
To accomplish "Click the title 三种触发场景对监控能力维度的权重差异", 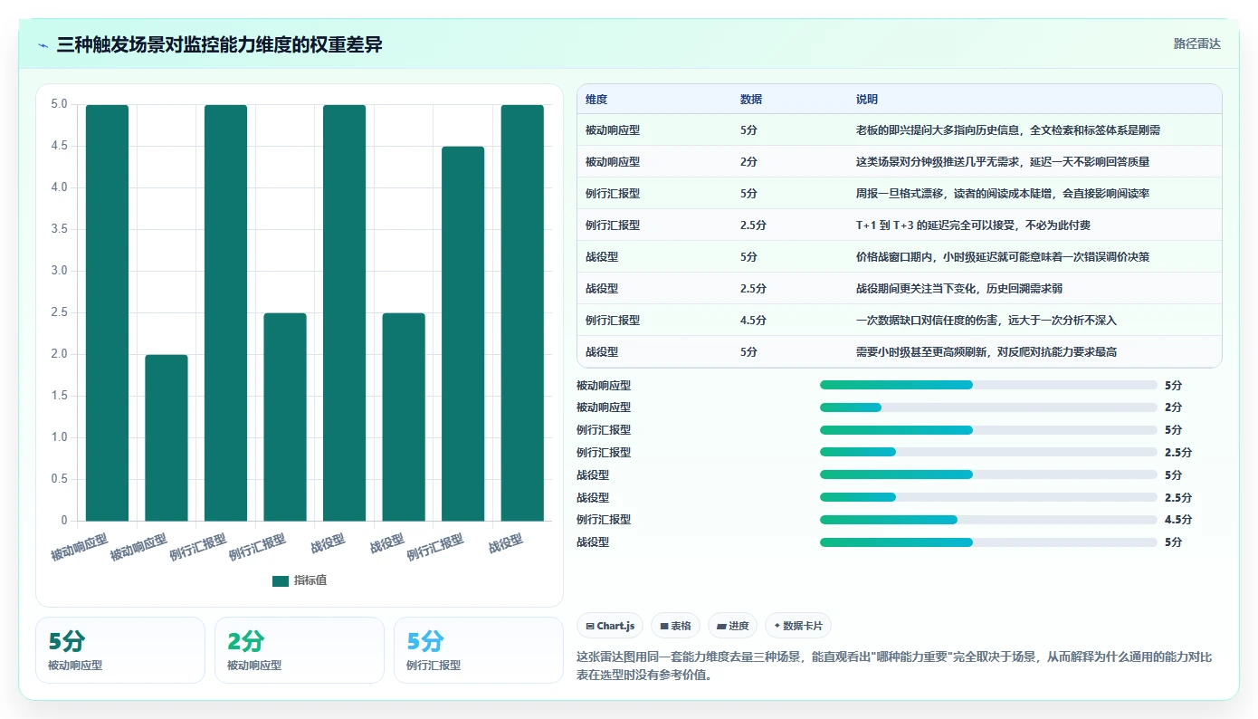I will click(x=219, y=45).
